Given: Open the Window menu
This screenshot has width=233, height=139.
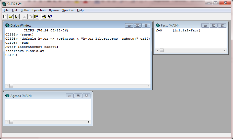Looking at the screenshot, I should tap(68, 10).
